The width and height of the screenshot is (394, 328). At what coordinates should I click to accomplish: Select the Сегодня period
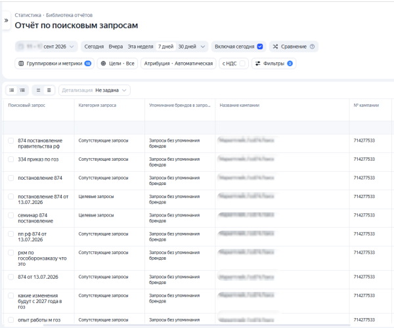pyautogui.click(x=94, y=47)
